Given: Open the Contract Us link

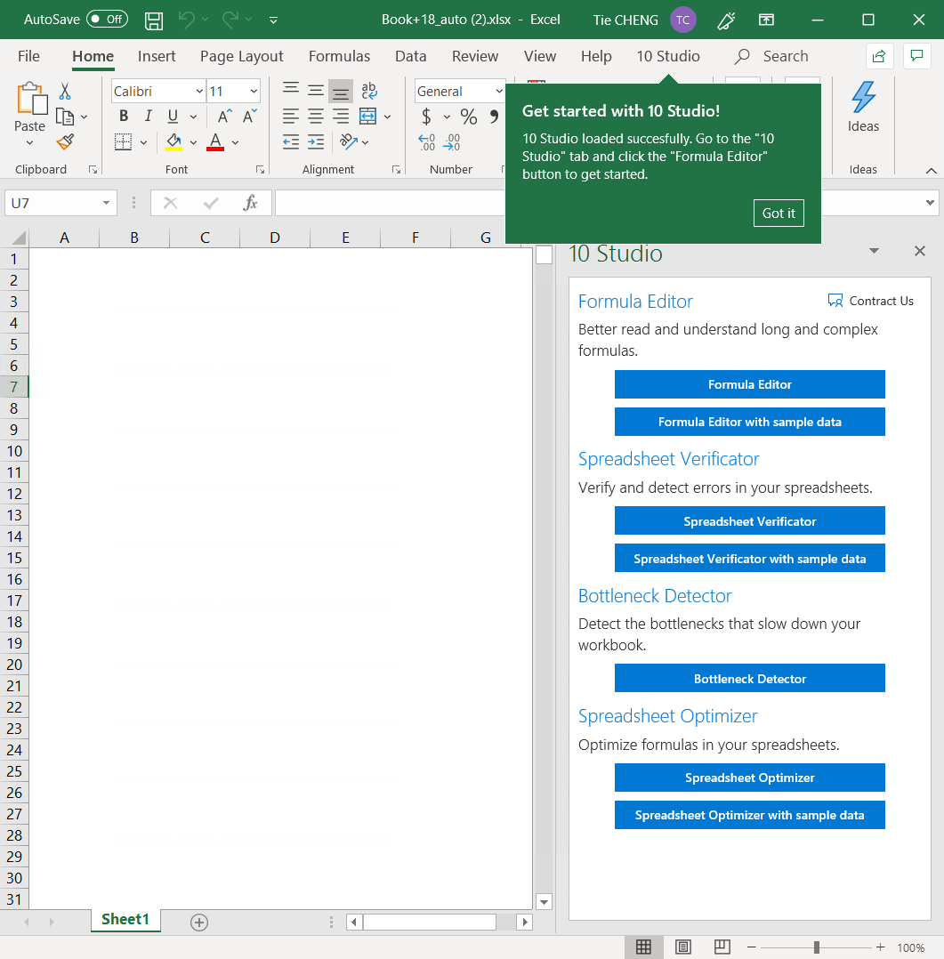Looking at the screenshot, I should 870,301.
